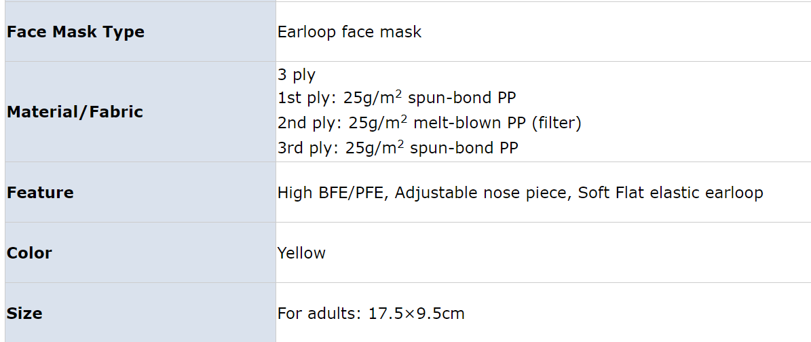Click the "2nd ply:" label text

tap(310, 123)
